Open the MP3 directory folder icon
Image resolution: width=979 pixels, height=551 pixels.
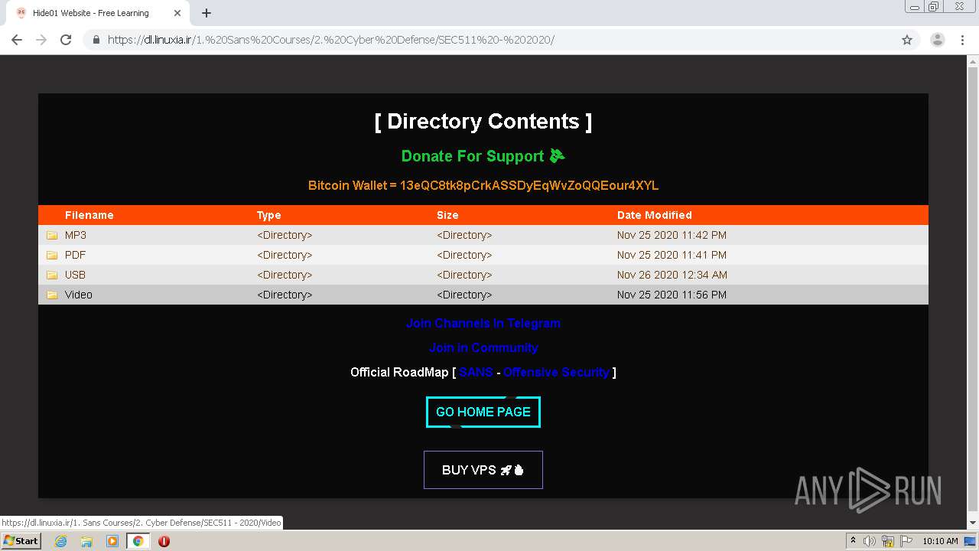[x=52, y=235]
